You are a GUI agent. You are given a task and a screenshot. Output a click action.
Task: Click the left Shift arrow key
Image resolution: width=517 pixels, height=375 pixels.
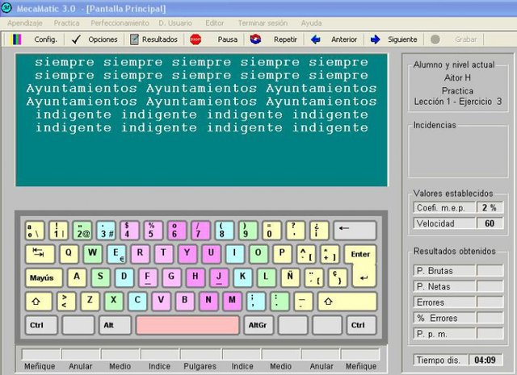[x=39, y=302]
